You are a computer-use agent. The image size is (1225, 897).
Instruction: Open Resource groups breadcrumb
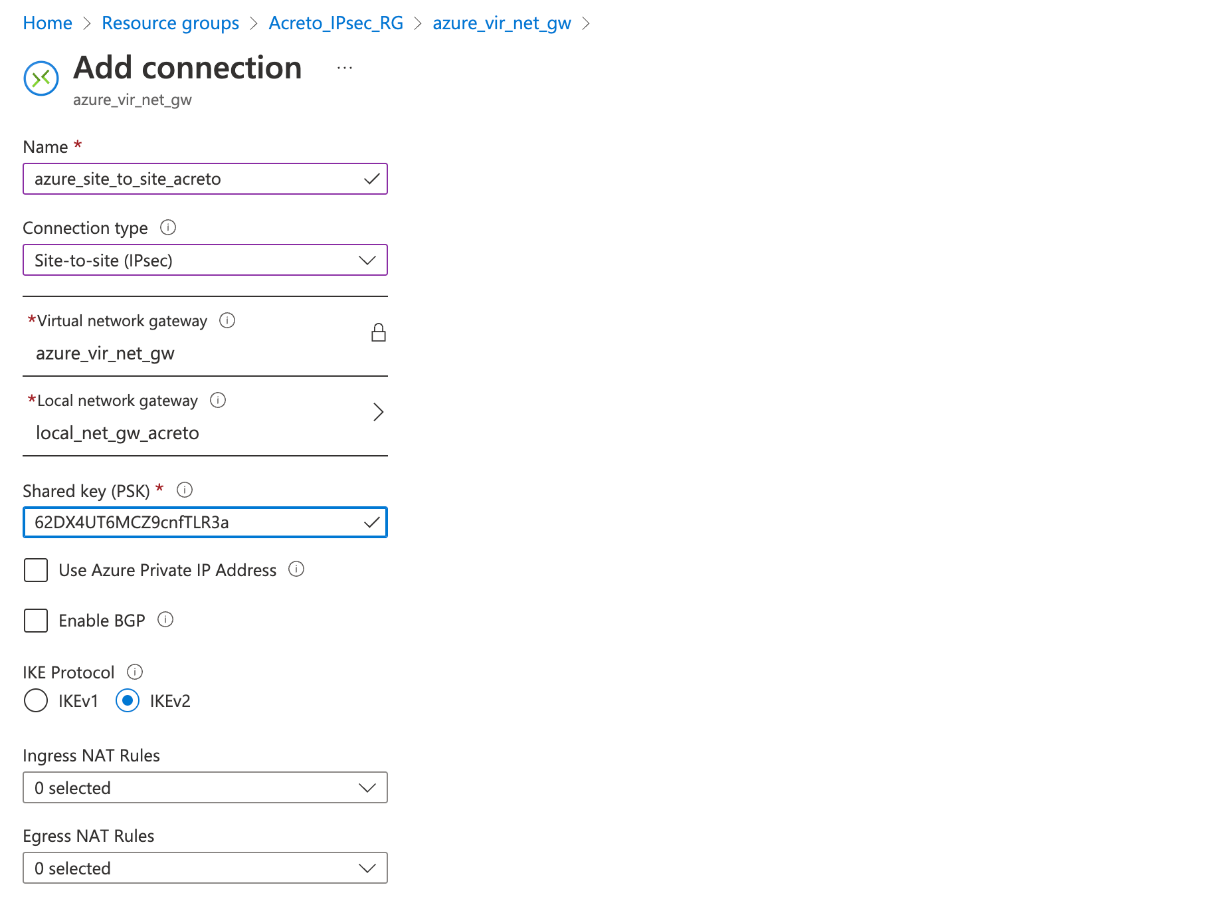(x=170, y=23)
